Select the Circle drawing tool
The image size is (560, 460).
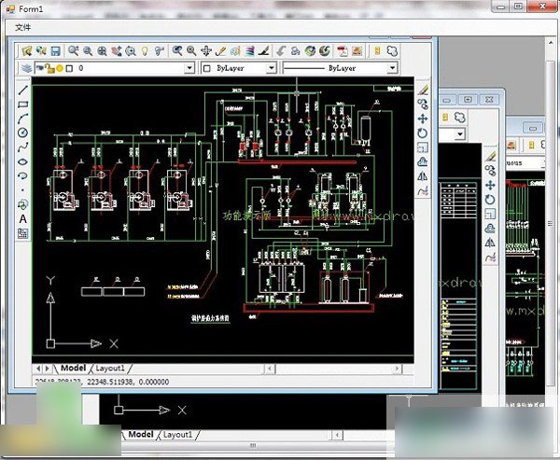[x=22, y=132]
